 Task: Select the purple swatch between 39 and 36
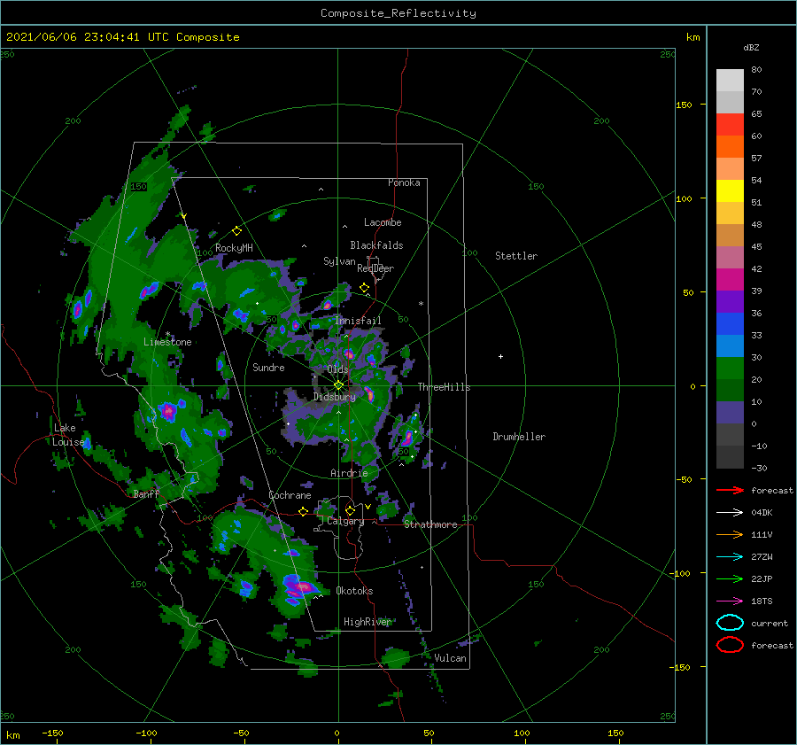point(730,302)
